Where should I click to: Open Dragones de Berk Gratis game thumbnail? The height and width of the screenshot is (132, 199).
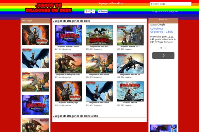click(x=99, y=91)
